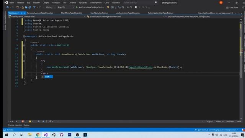
Task: Open Photoshop from taskbar
Action: point(70,135)
